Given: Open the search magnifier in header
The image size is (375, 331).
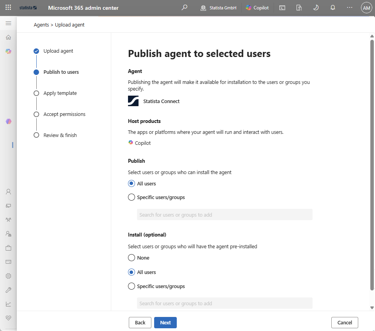Looking at the screenshot, I should pyautogui.click(x=184, y=8).
